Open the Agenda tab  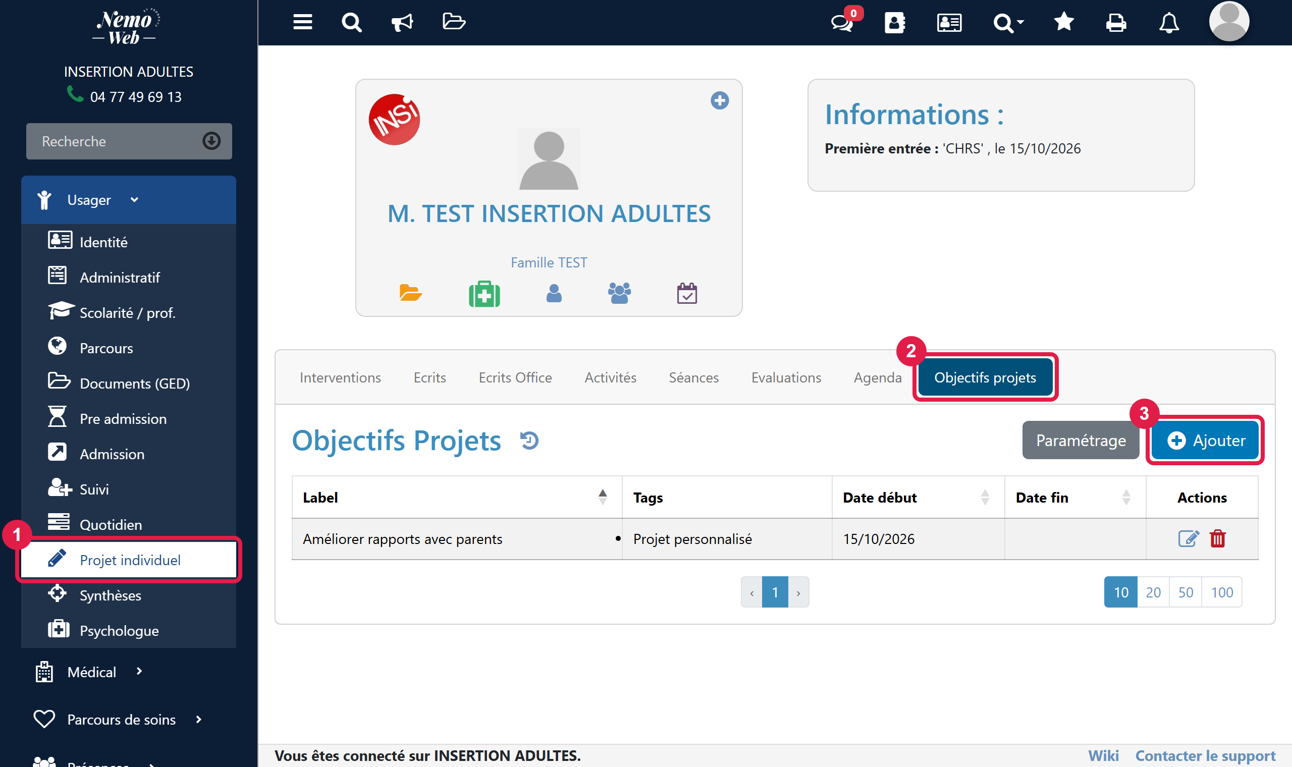click(x=878, y=377)
